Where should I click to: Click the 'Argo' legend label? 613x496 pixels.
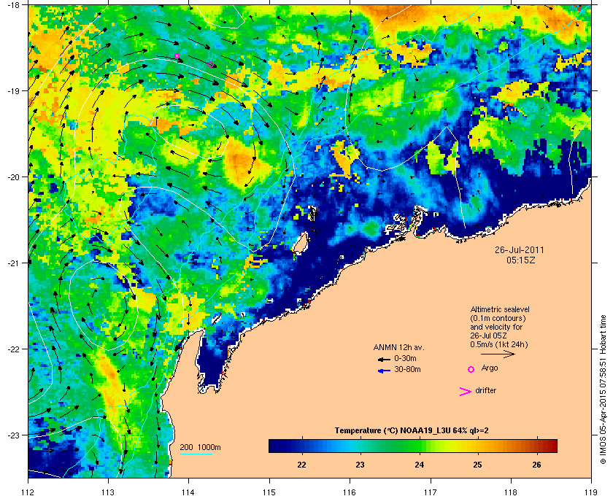pyautogui.click(x=490, y=368)
